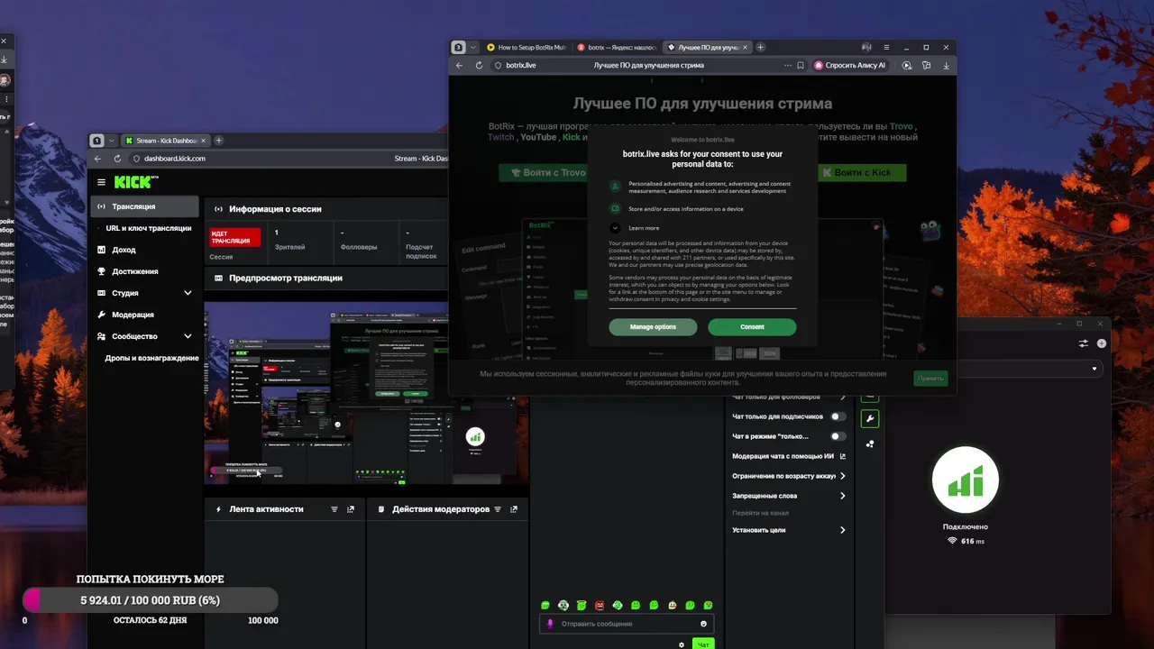Open the tab list dropdown in Kick browser
Viewport: 1154px width, 649px height.
point(112,141)
